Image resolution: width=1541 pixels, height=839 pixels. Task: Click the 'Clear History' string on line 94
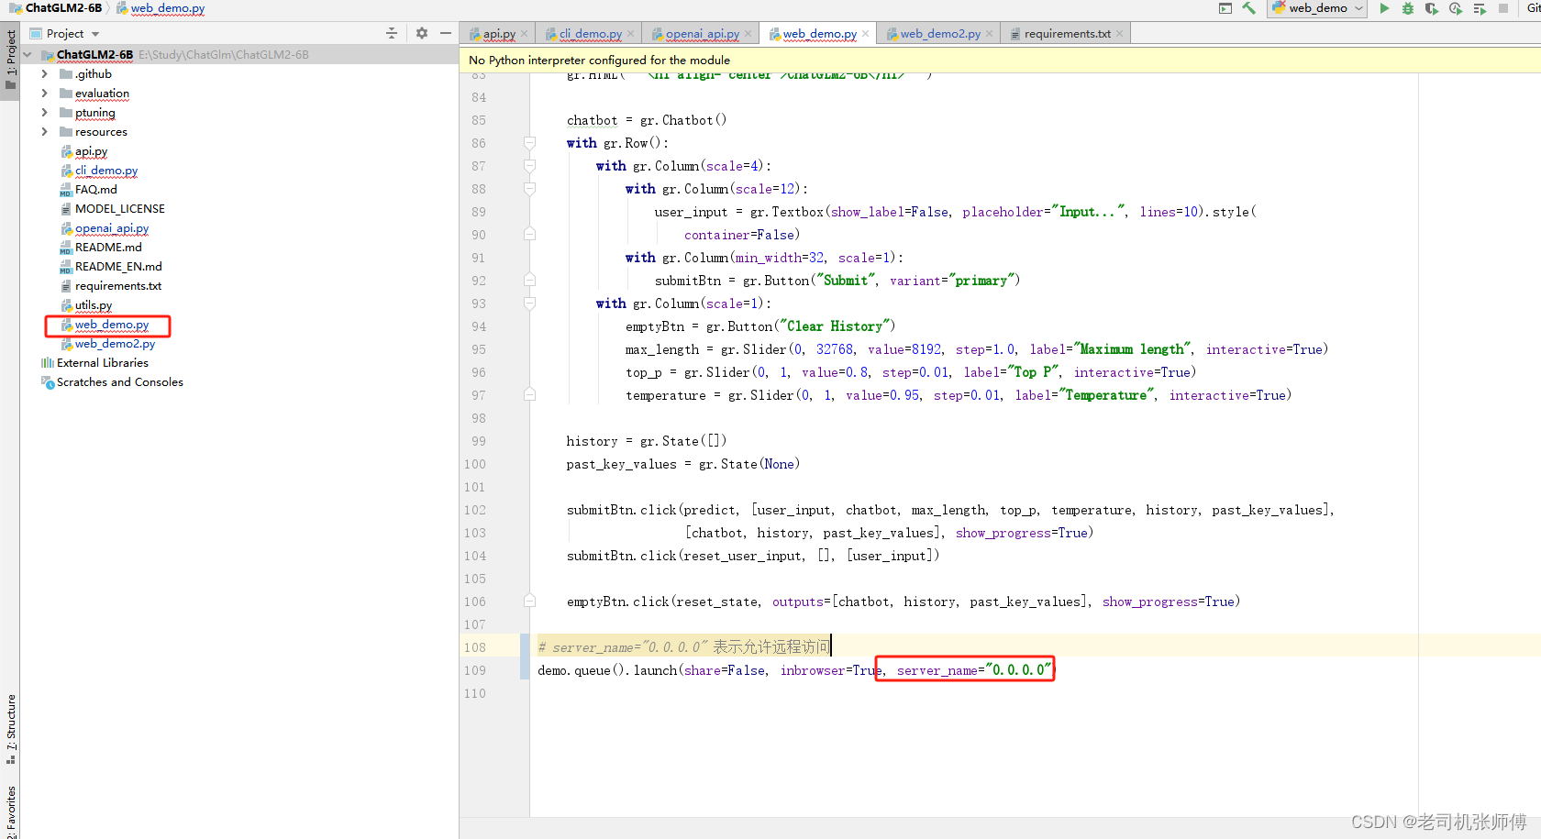click(x=835, y=326)
